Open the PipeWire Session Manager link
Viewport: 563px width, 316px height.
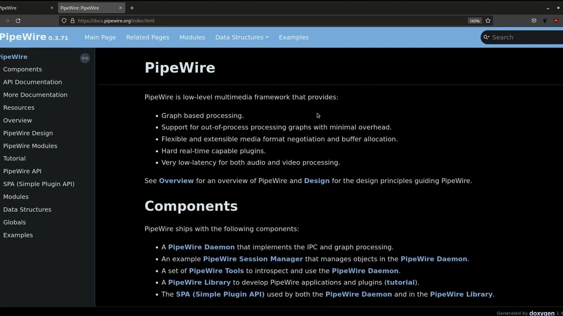(x=253, y=259)
